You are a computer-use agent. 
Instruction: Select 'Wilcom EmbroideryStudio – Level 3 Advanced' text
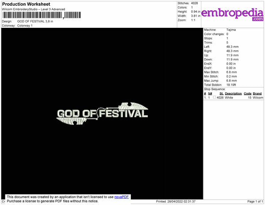coord(34,9)
